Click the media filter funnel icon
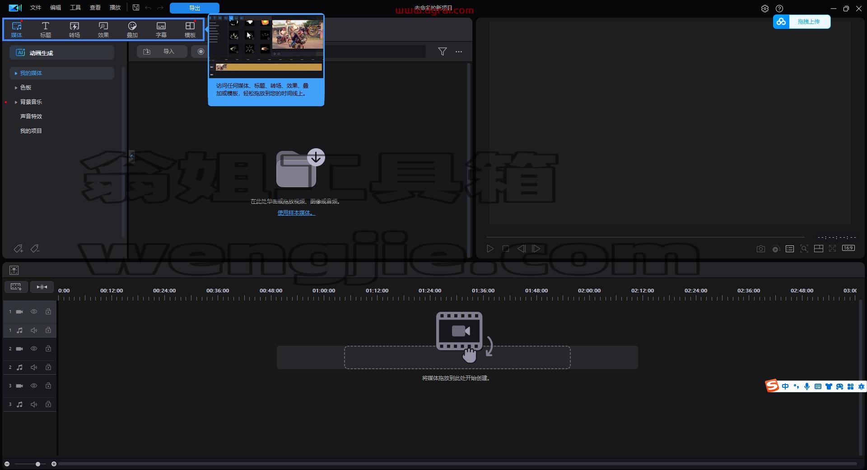 pyautogui.click(x=443, y=52)
